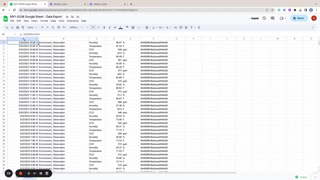This screenshot has width=320, height=180.
Task: Move the document to a folder
Action: tap(72, 17)
